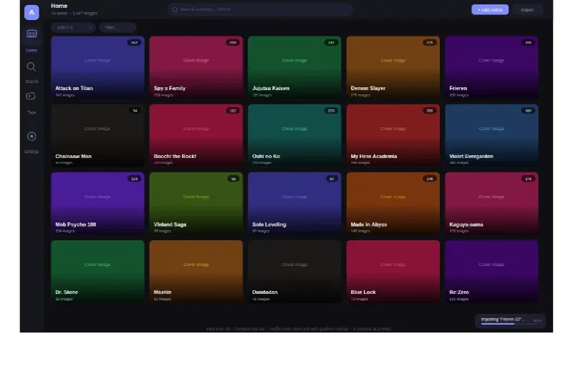Click the 'Home' page title text
The height and width of the screenshot is (374, 573).
(x=59, y=6)
